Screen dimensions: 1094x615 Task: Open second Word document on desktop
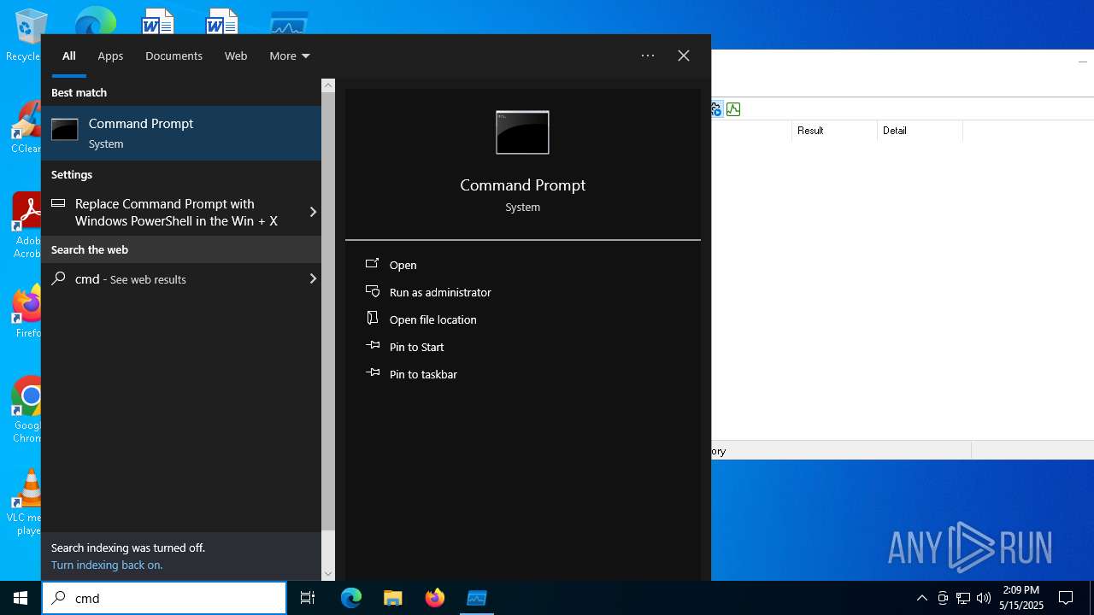(x=221, y=21)
